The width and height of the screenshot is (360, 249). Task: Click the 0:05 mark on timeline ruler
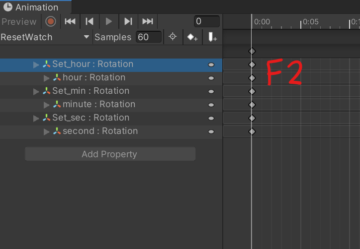[x=310, y=22]
